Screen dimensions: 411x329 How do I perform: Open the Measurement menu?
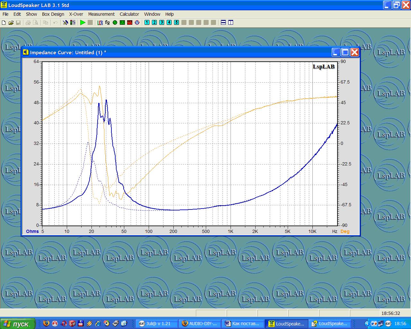[x=101, y=14]
